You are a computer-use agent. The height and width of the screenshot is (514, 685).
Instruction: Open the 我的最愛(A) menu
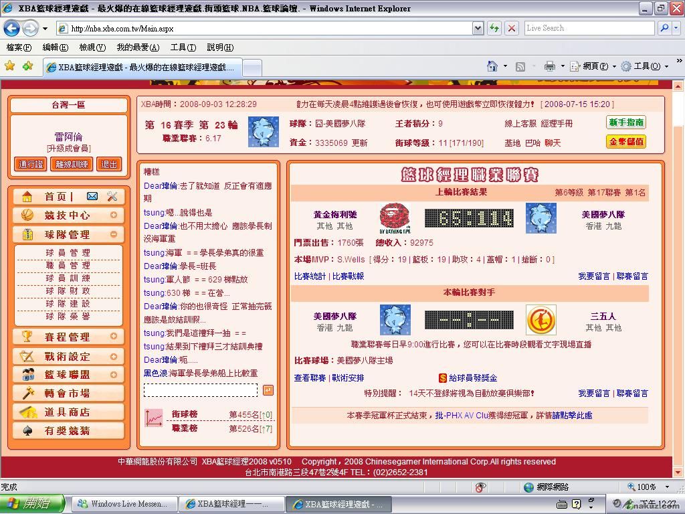click(x=138, y=48)
